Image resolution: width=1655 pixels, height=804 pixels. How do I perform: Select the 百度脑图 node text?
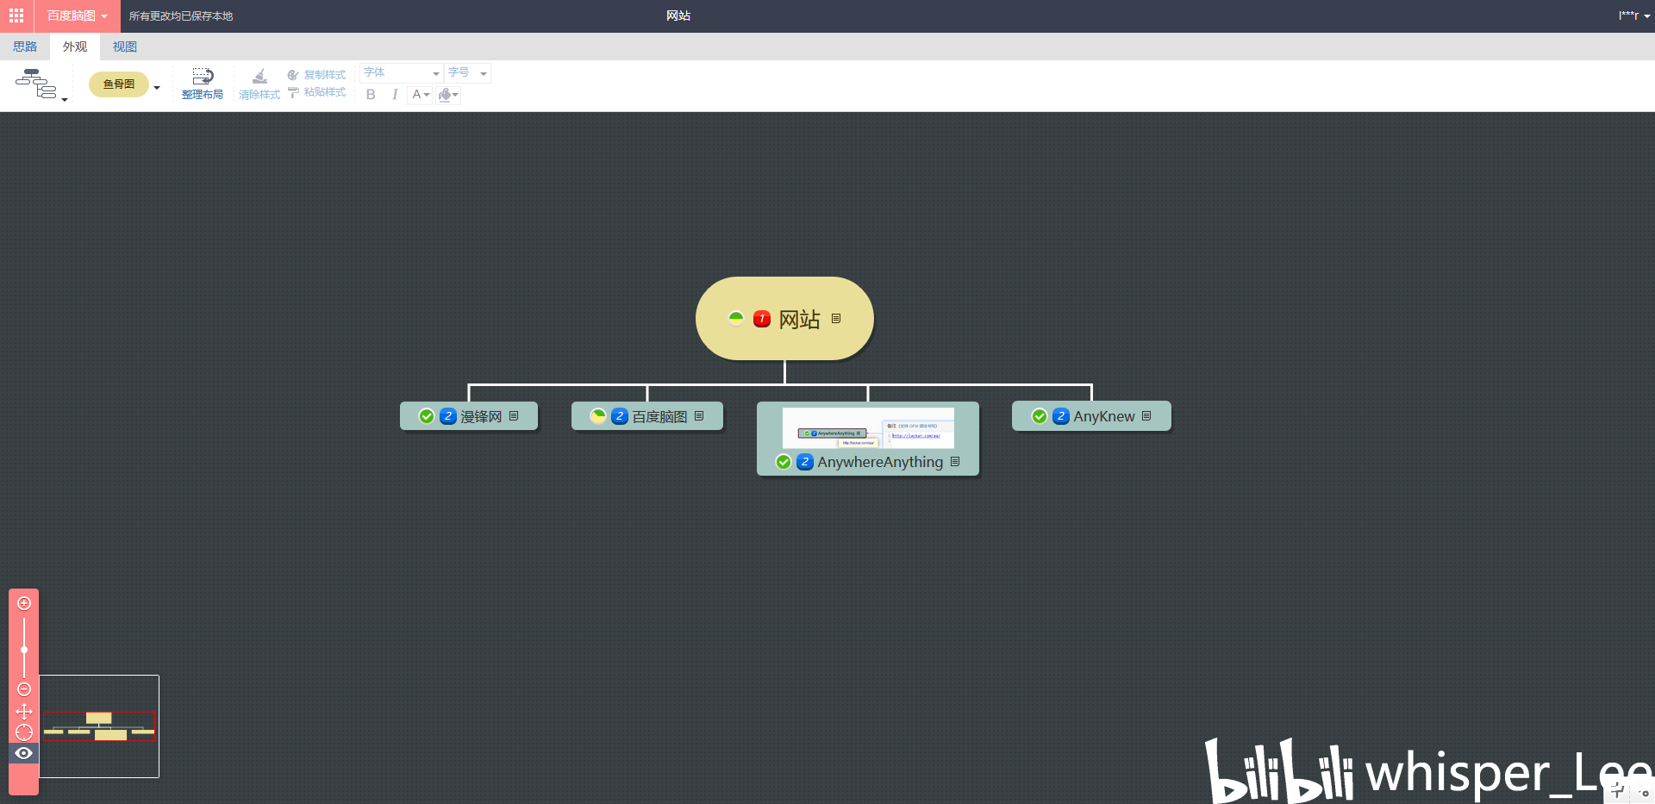(x=660, y=416)
